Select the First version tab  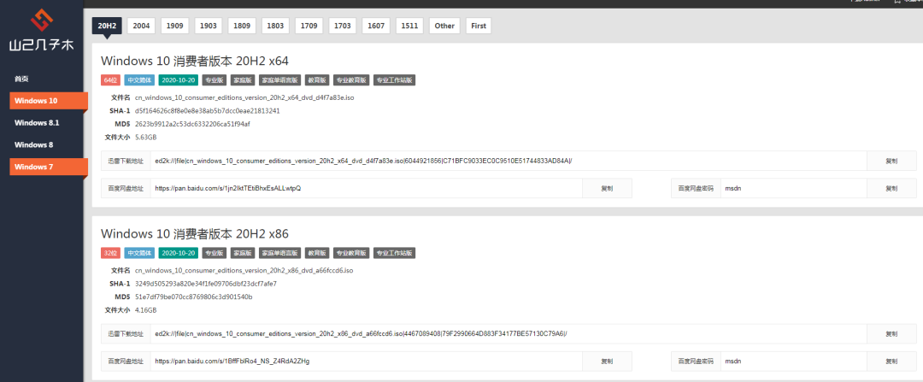point(479,26)
